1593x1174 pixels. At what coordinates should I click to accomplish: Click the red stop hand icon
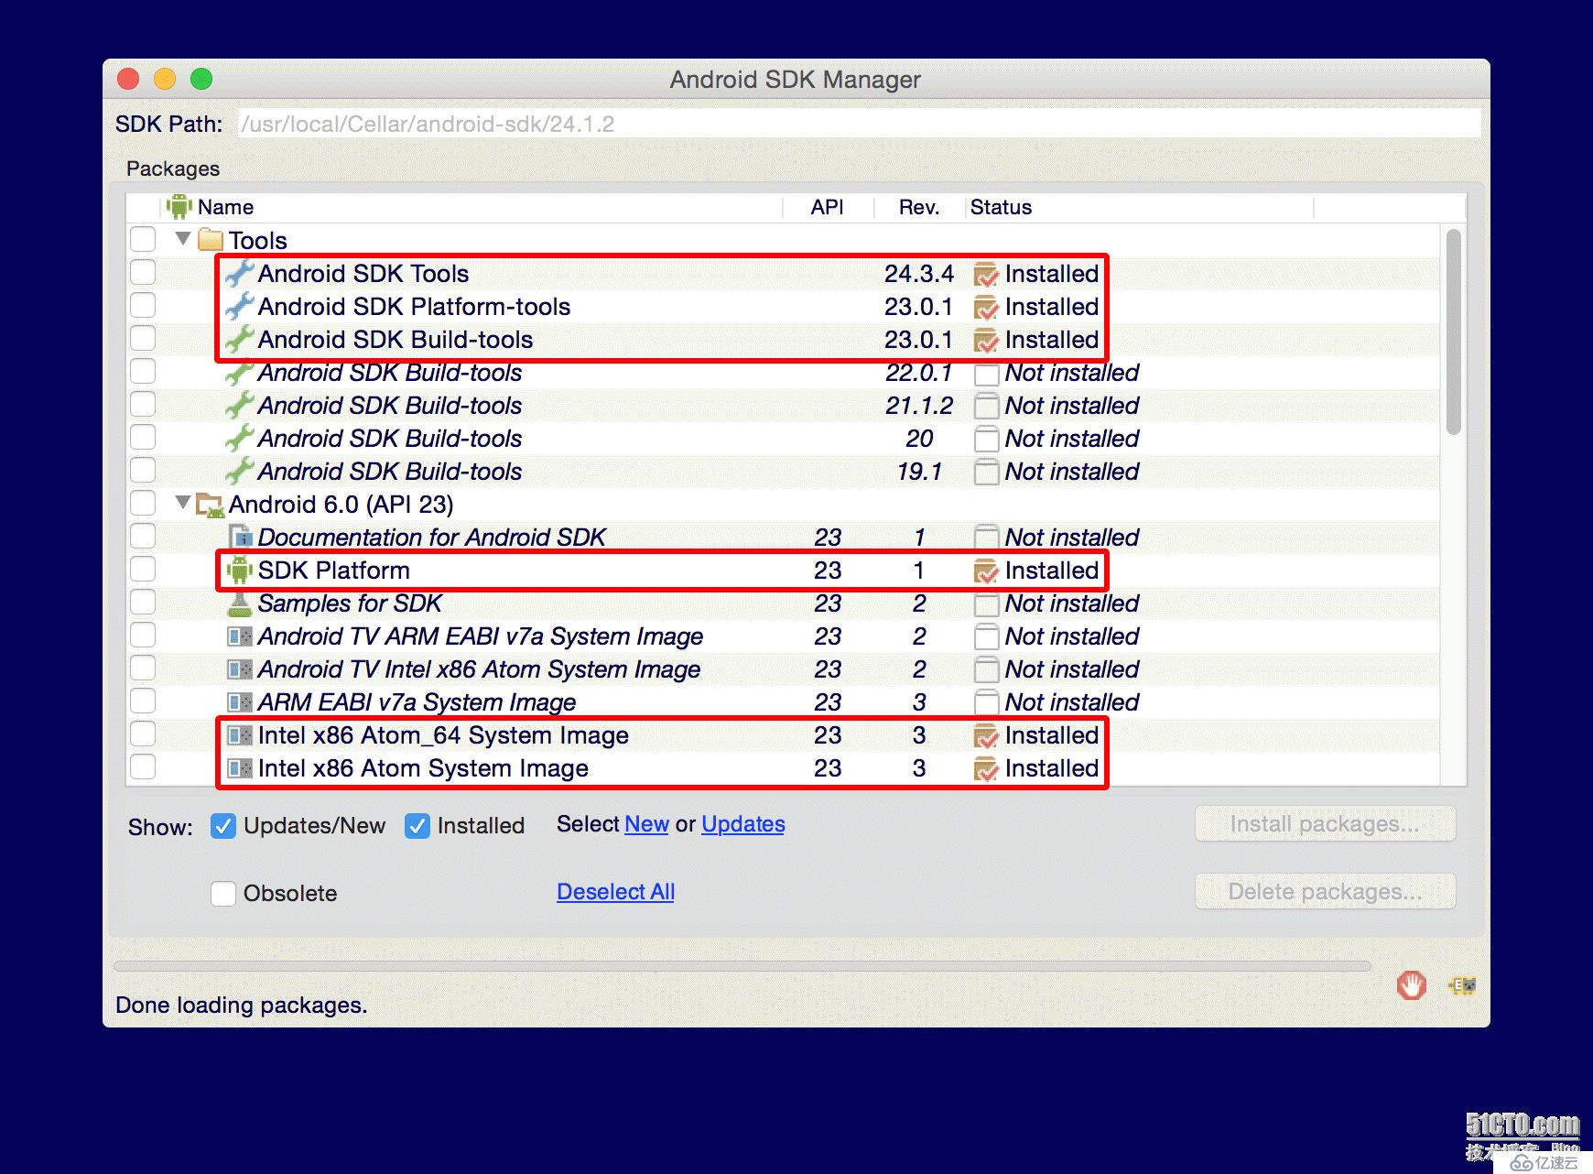click(x=1412, y=985)
